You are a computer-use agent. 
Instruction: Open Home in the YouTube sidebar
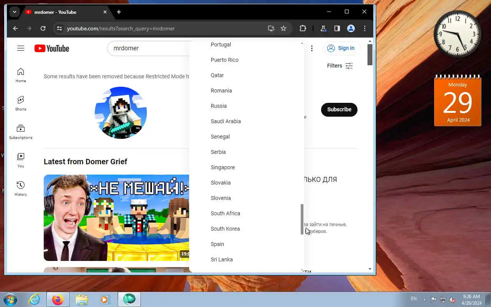pyautogui.click(x=21, y=75)
